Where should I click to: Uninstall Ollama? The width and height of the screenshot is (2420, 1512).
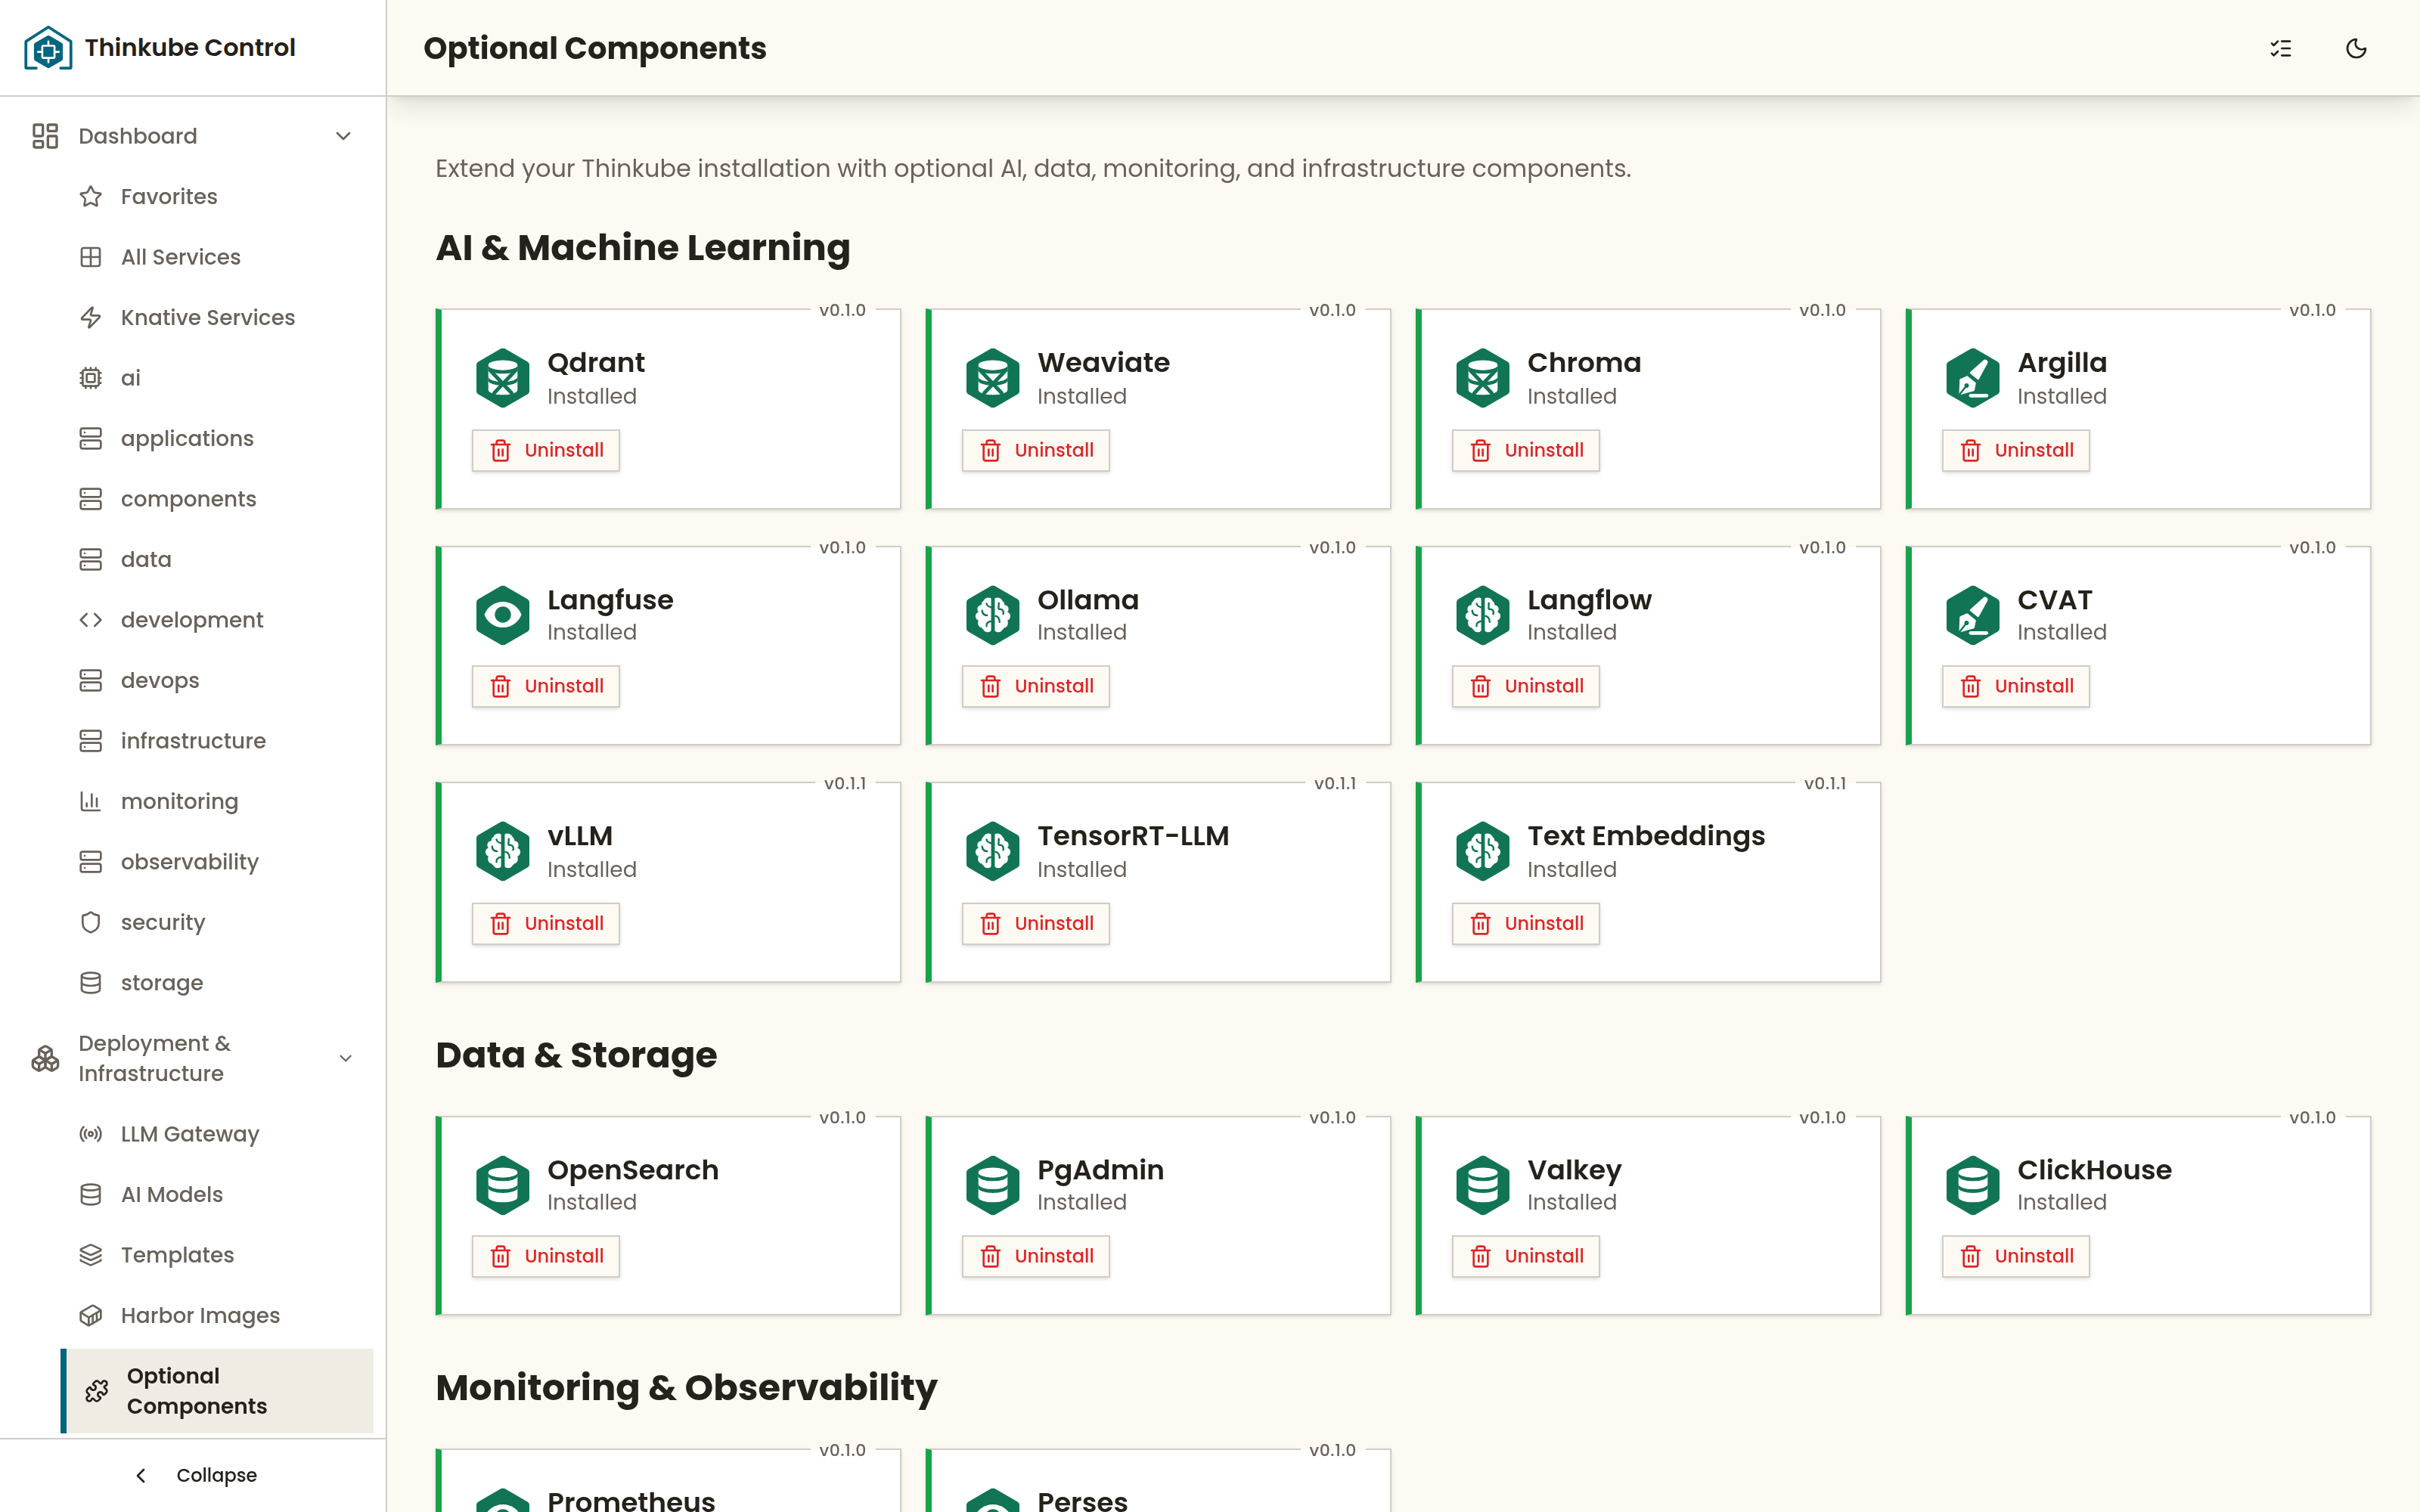[x=1036, y=686]
